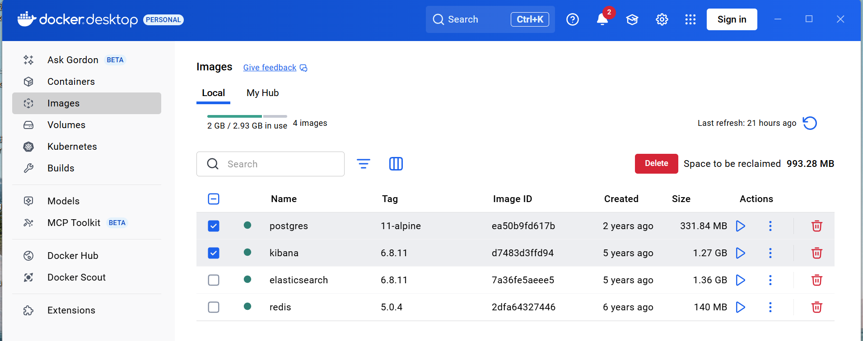
Task: Toggle the select-all images header checkbox
Action: tap(214, 199)
